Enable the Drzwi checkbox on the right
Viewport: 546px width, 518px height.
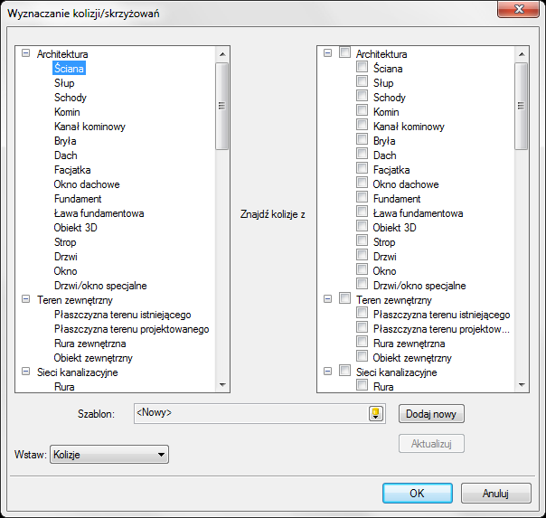coord(362,254)
